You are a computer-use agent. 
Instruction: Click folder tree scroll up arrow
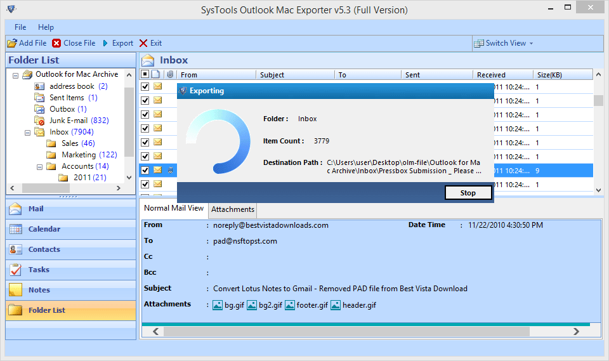129,75
